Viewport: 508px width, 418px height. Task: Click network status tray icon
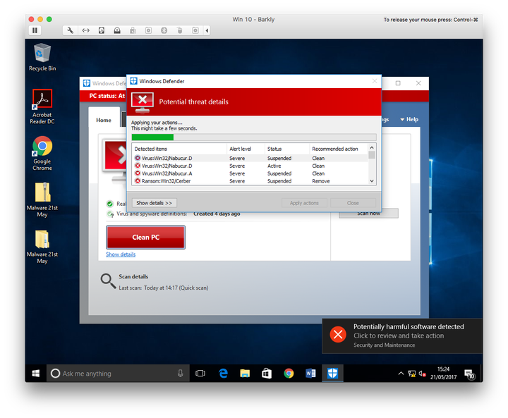(x=412, y=374)
